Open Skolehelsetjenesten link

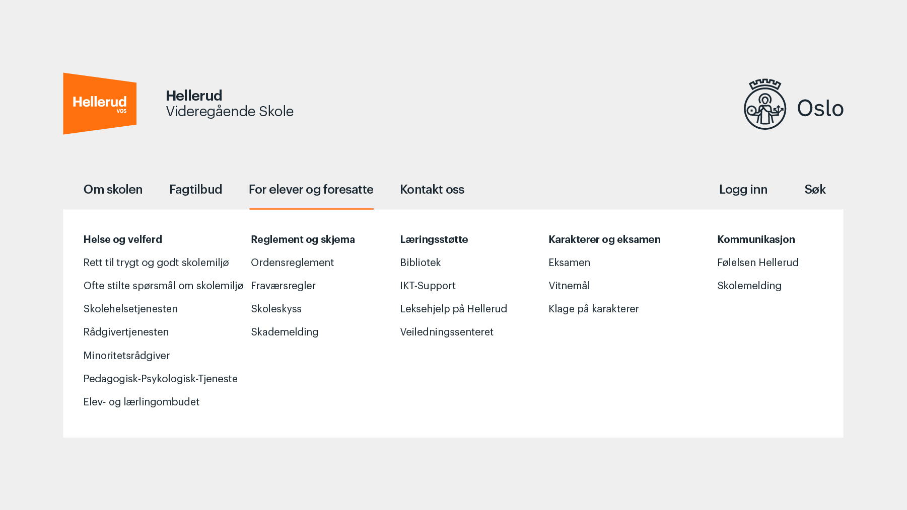click(x=130, y=309)
